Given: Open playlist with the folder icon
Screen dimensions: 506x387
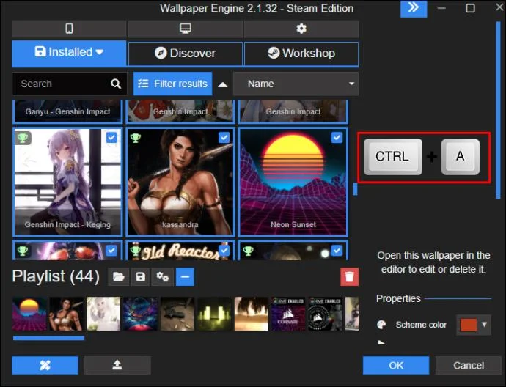Looking at the screenshot, I should pos(118,277).
